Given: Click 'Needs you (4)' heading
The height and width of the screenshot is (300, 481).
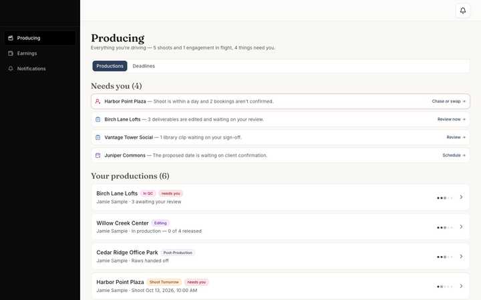Looking at the screenshot, I should [116, 86].
